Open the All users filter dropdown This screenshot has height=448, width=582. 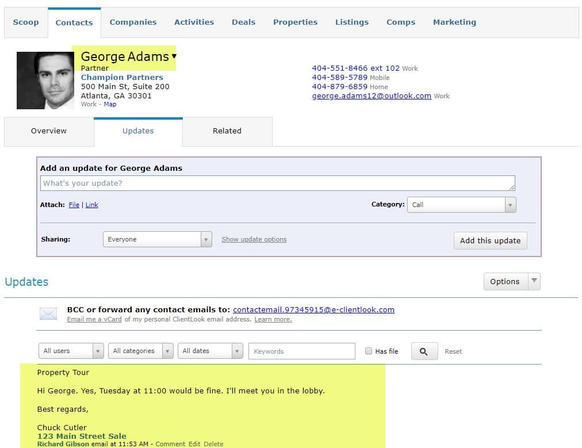click(x=71, y=351)
